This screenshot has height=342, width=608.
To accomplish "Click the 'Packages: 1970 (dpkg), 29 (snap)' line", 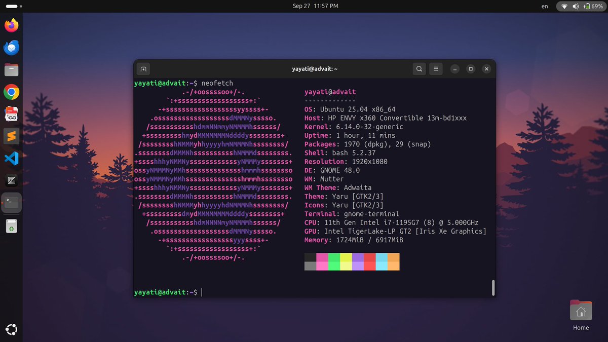I will click(368, 144).
